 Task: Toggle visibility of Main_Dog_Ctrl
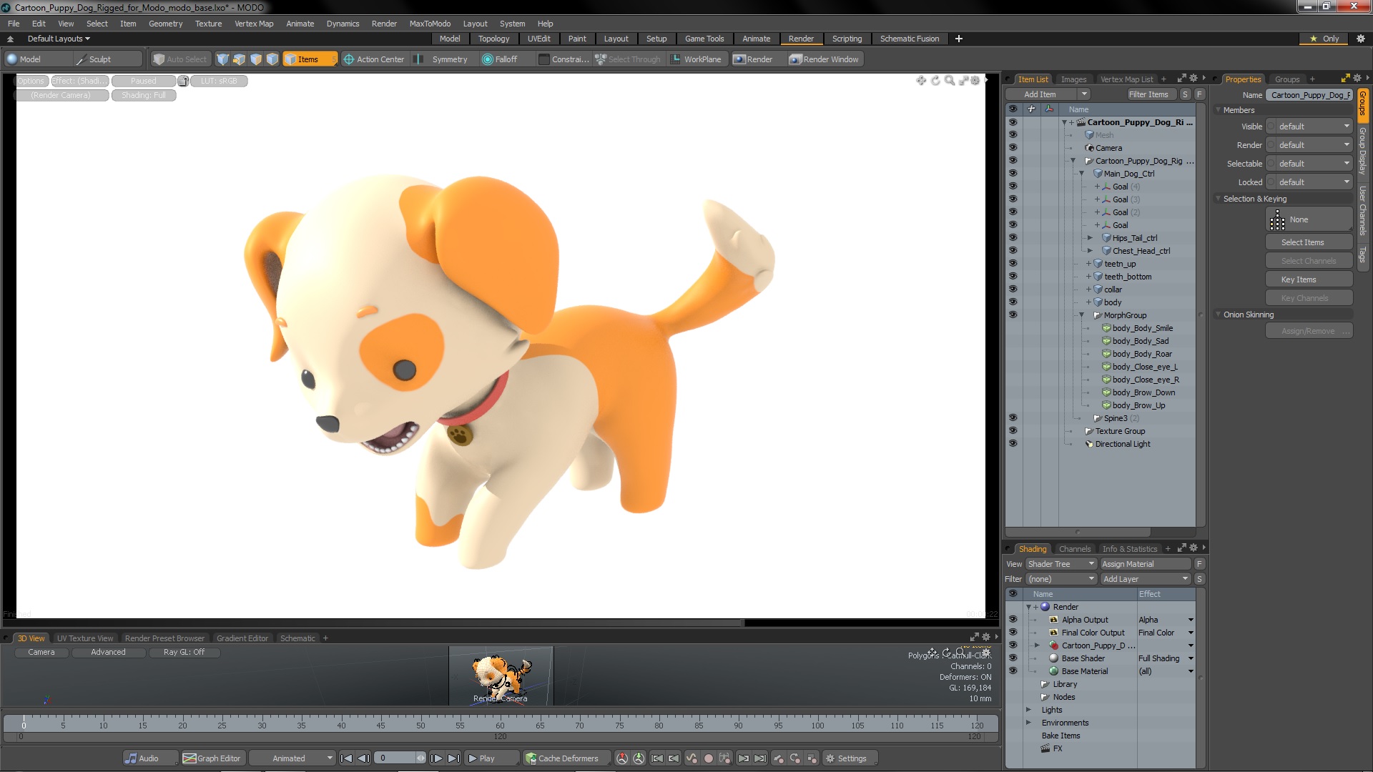coord(1013,174)
